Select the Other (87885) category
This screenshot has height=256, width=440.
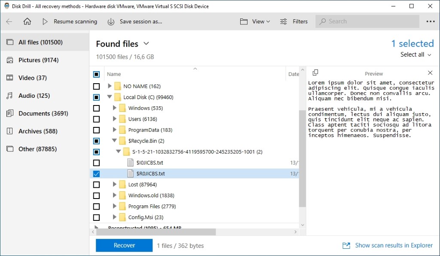click(x=45, y=149)
